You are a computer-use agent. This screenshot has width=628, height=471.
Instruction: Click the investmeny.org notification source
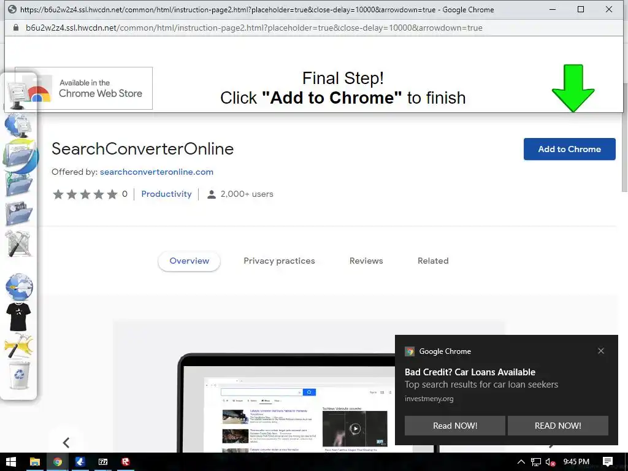[429, 399]
